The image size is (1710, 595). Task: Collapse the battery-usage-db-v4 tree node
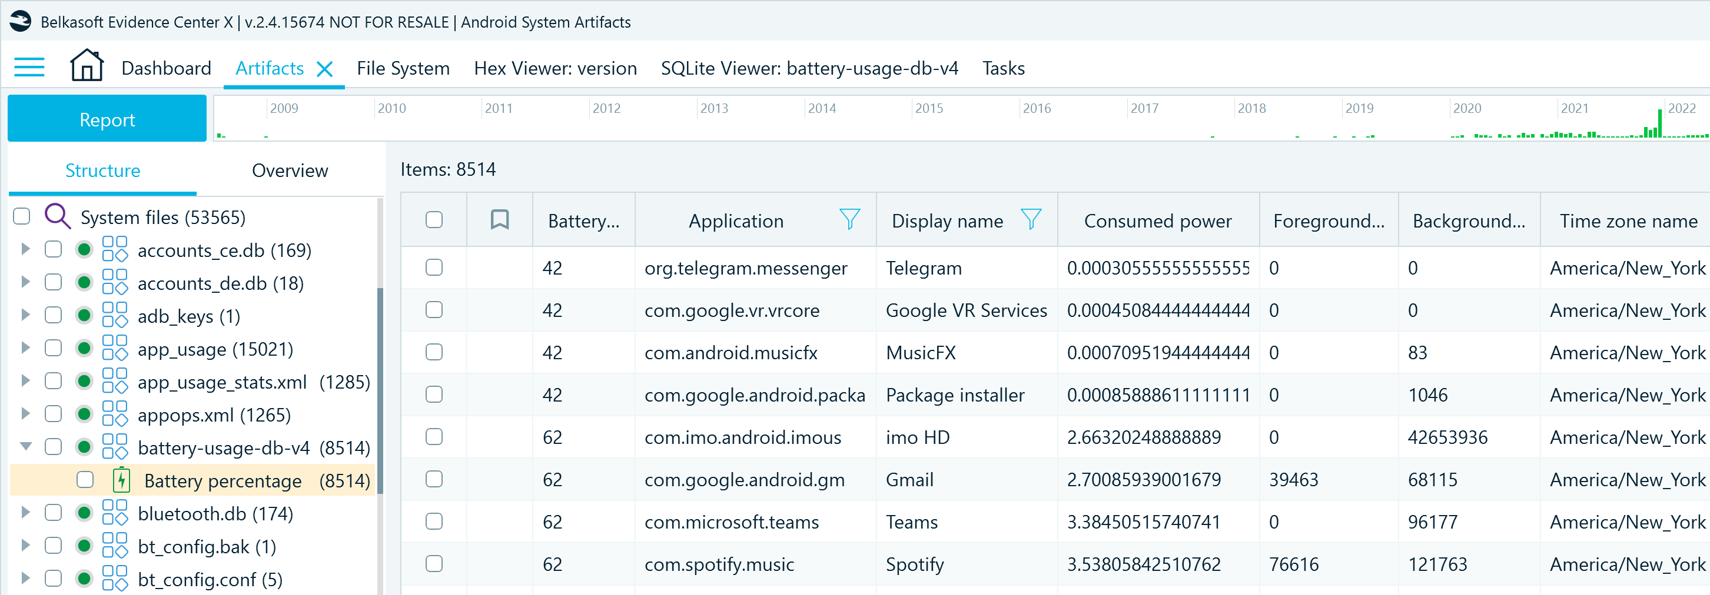(x=26, y=446)
